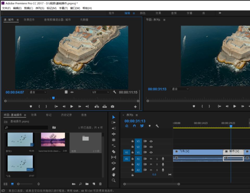The image size is (250, 193).
Task: Hide track V2 with its eye icon
Action: 151,147
